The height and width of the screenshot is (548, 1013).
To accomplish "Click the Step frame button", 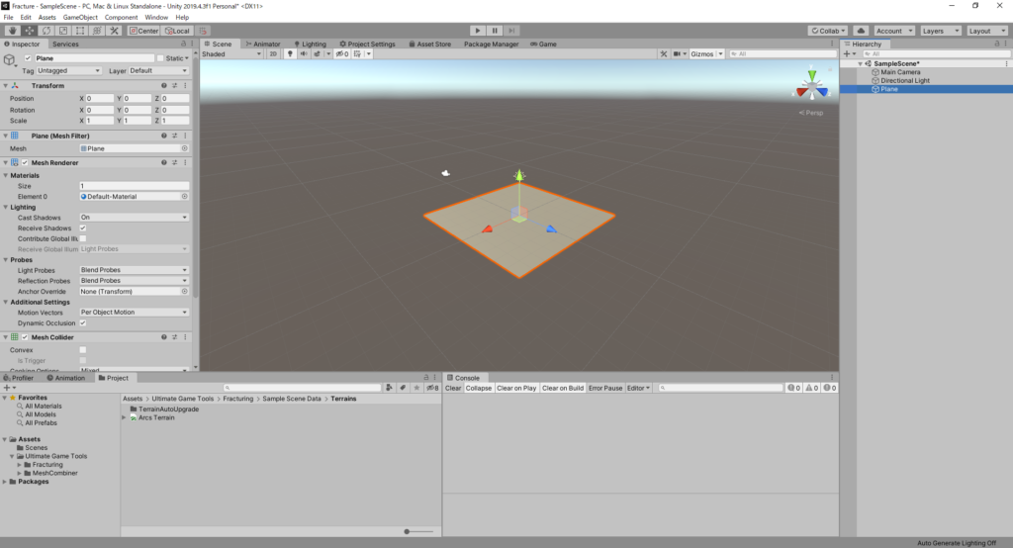I will (x=511, y=31).
